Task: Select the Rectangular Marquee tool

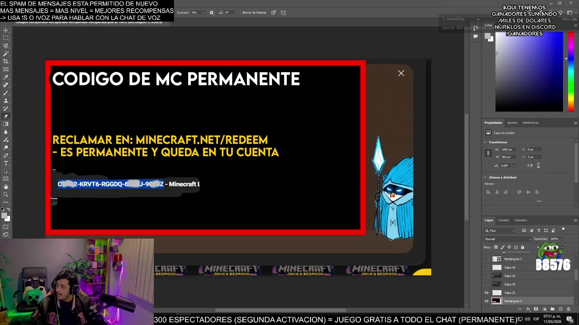Action: click(x=6, y=38)
